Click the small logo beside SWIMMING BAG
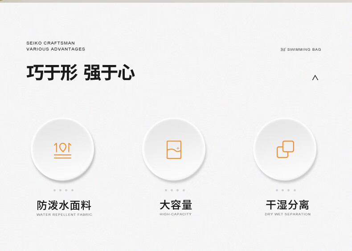 (283, 49)
